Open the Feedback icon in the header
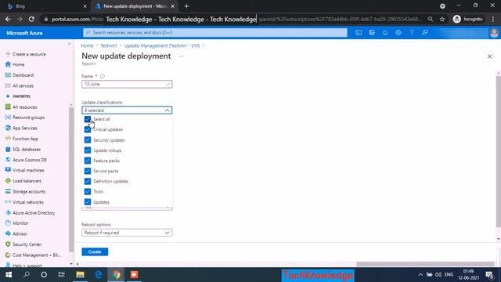 pyautogui.click(x=425, y=33)
